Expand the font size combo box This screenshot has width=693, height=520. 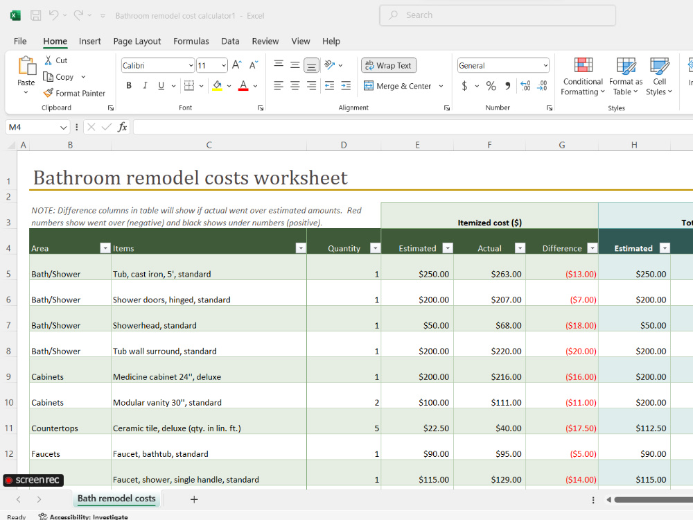(224, 65)
